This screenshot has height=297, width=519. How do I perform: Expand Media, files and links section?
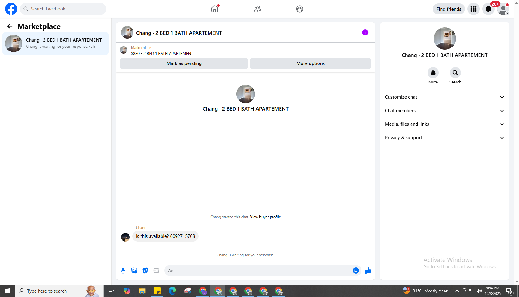click(445, 124)
